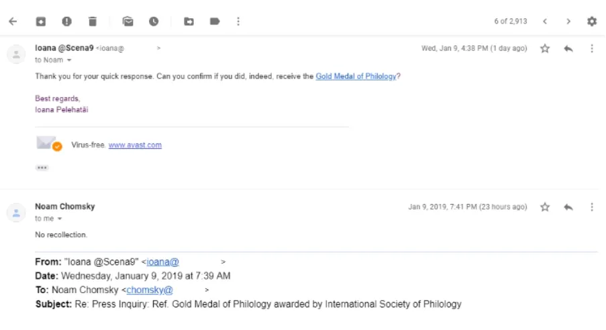Open the settings gear menu
The width and height of the screenshot is (606, 330).
click(592, 21)
